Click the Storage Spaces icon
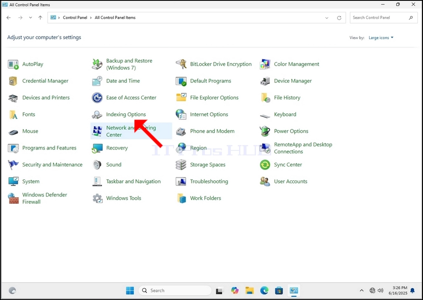The width and height of the screenshot is (423, 300). click(181, 165)
